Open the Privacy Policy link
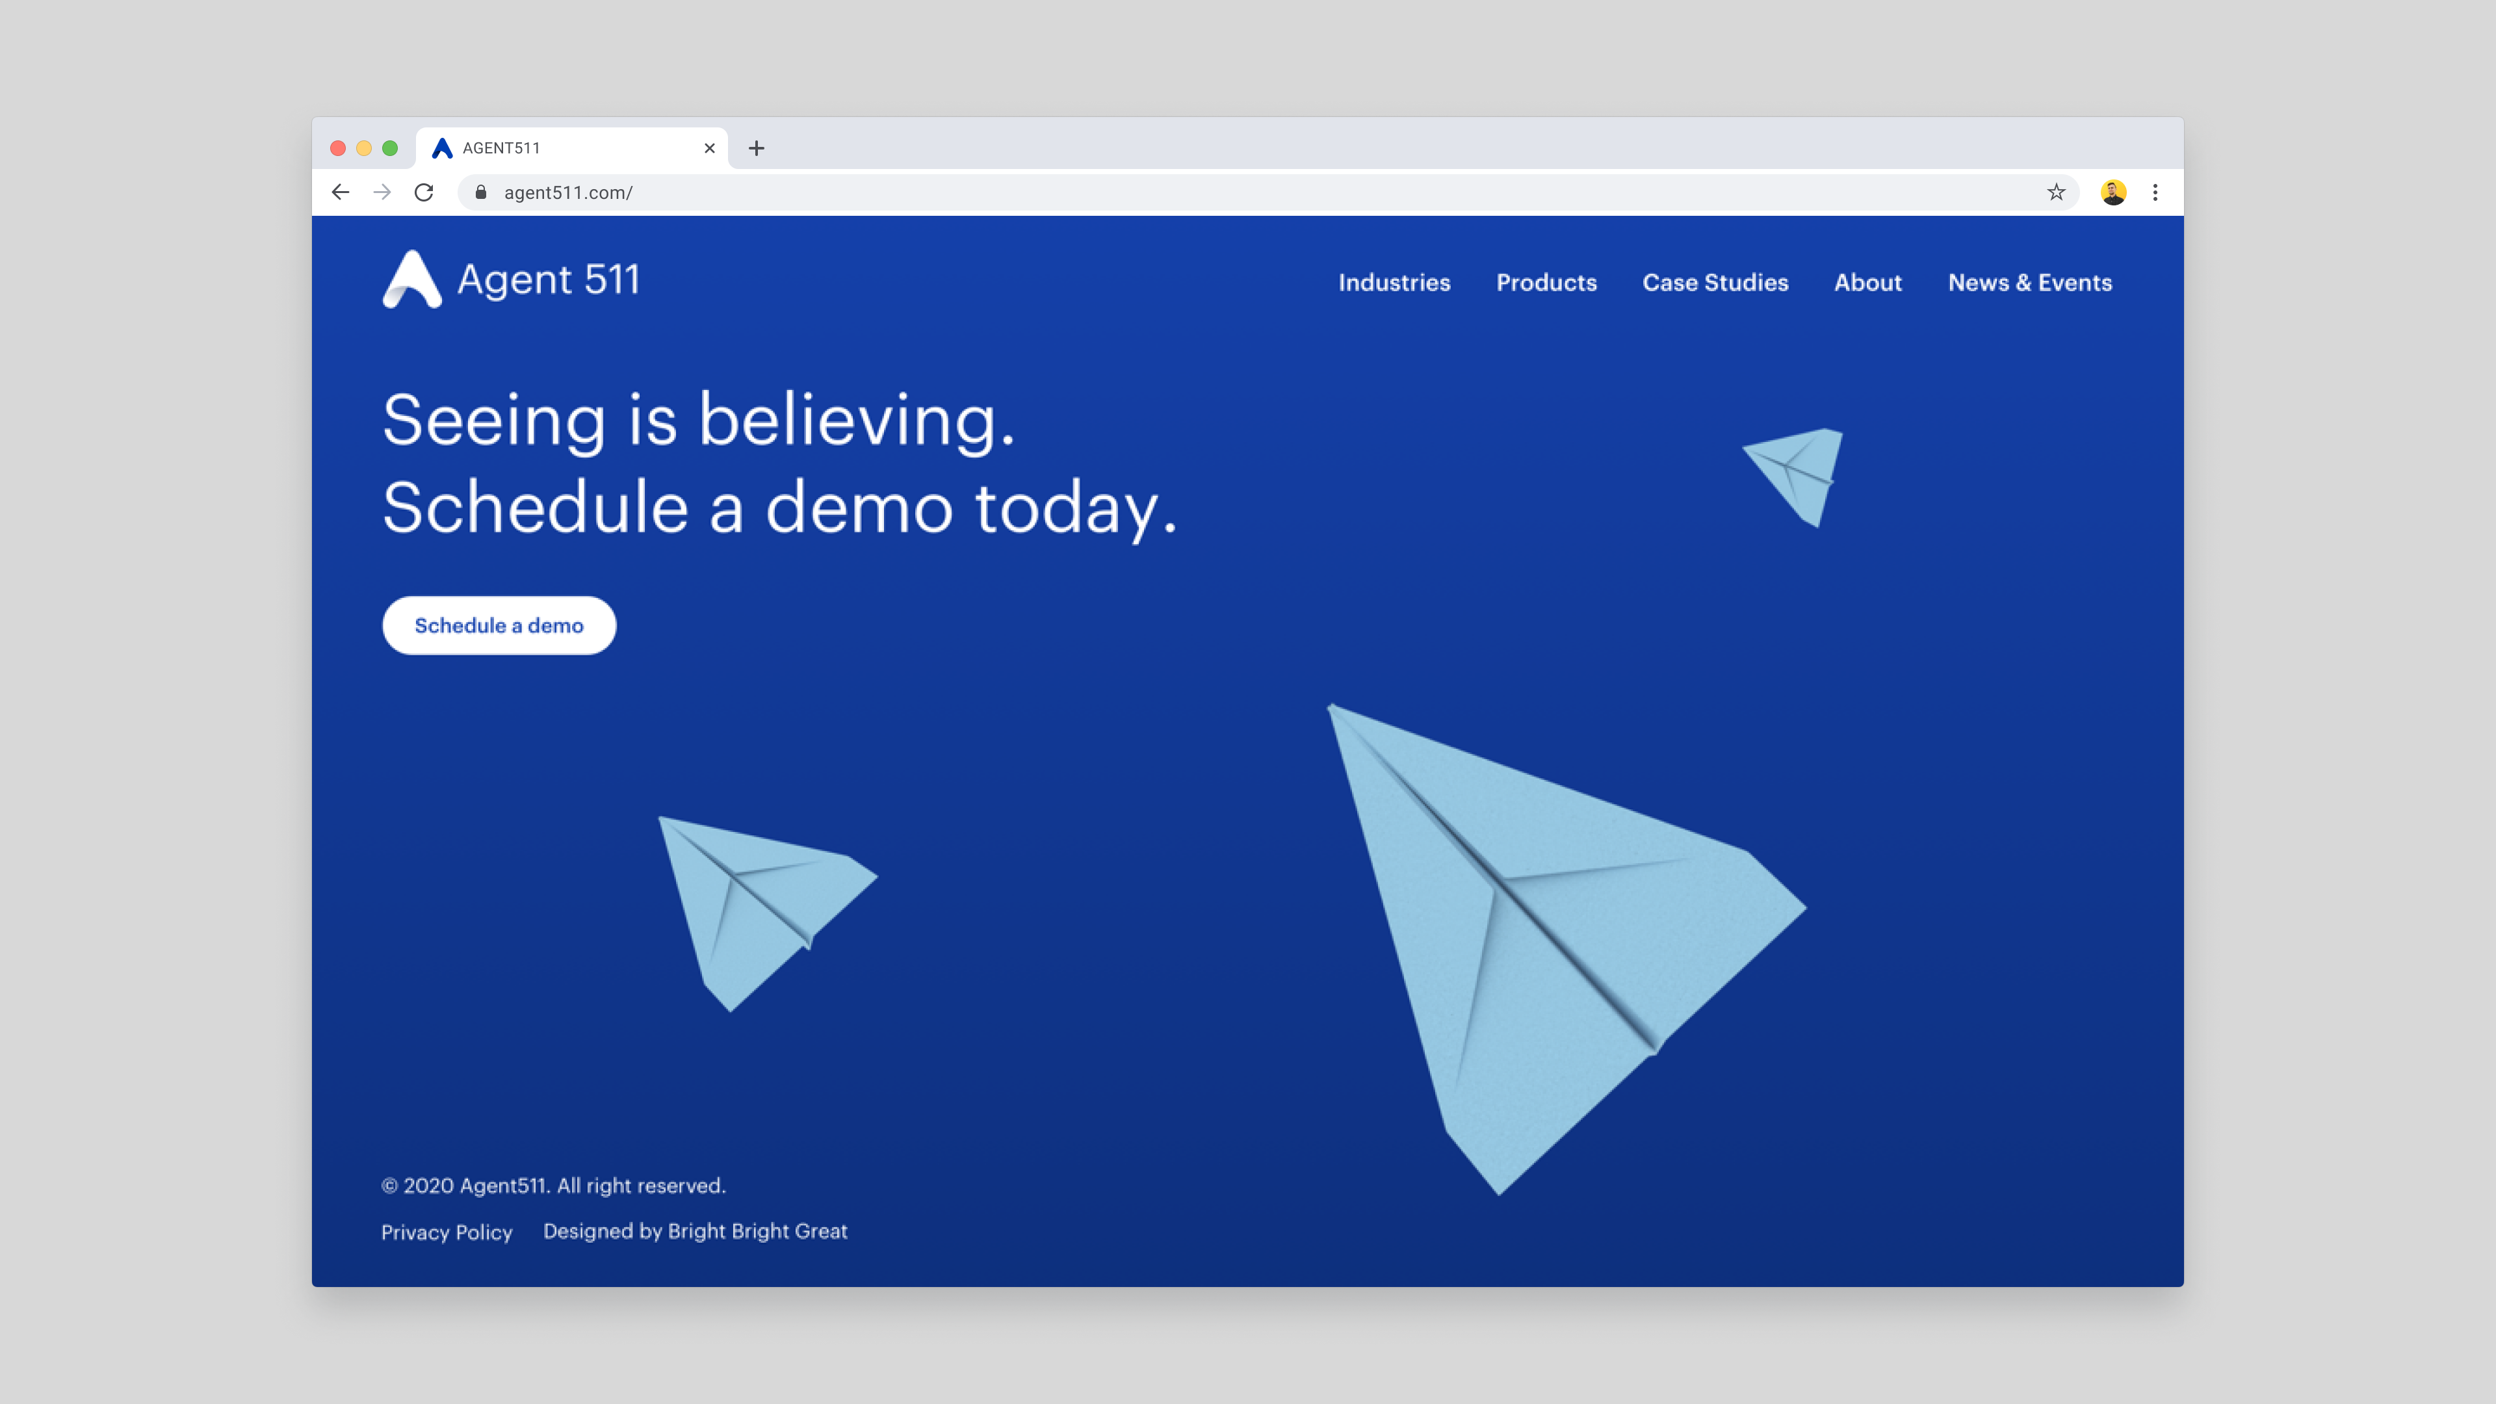 447,1232
